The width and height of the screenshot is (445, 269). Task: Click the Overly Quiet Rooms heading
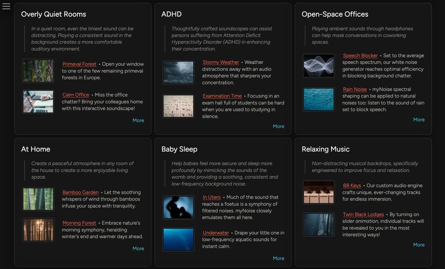(54, 14)
